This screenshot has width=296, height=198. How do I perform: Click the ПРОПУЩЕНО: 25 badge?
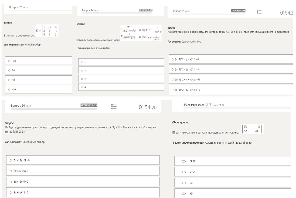(89, 105)
